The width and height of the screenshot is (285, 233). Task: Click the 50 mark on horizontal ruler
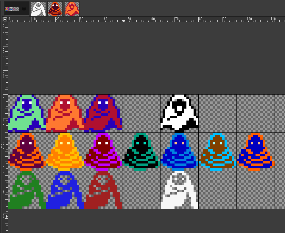pos(129,19)
